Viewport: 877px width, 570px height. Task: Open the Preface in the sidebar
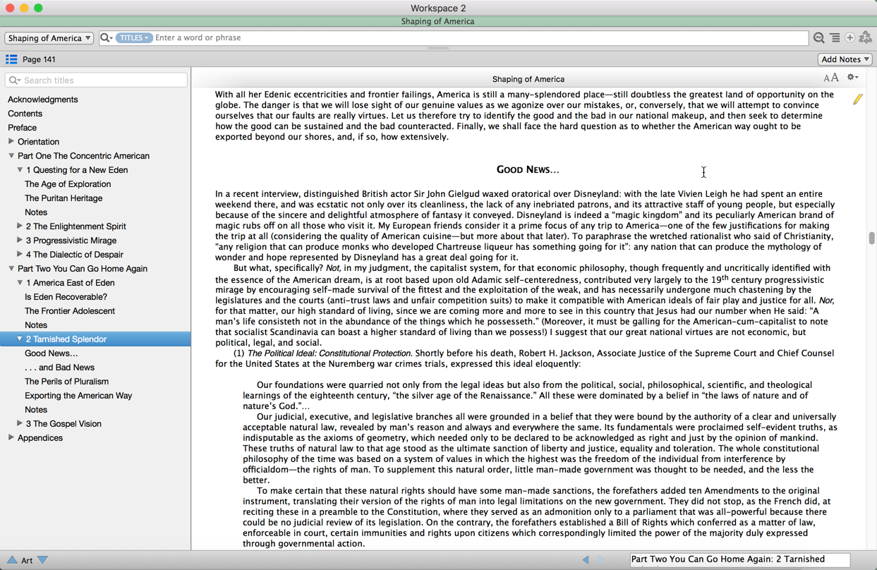[x=22, y=128]
